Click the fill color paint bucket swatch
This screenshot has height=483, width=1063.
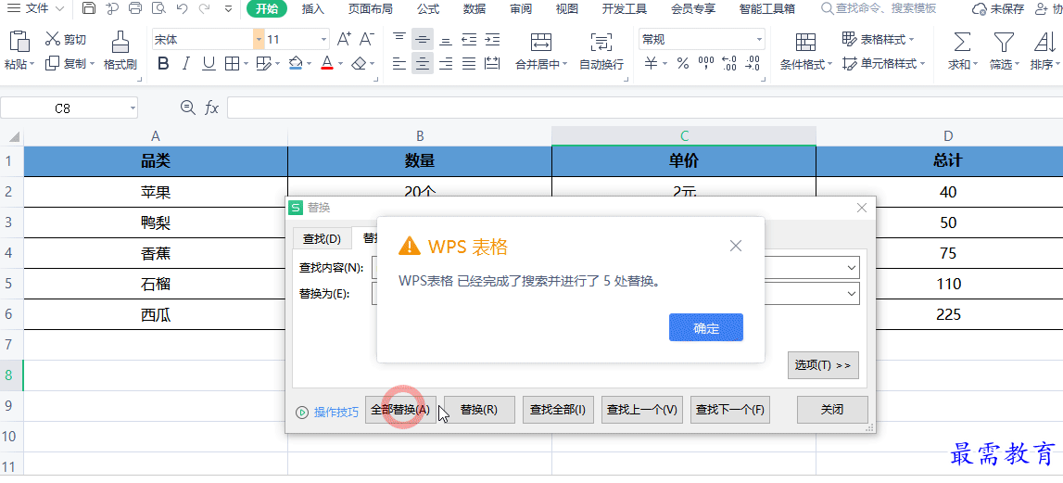coord(295,64)
